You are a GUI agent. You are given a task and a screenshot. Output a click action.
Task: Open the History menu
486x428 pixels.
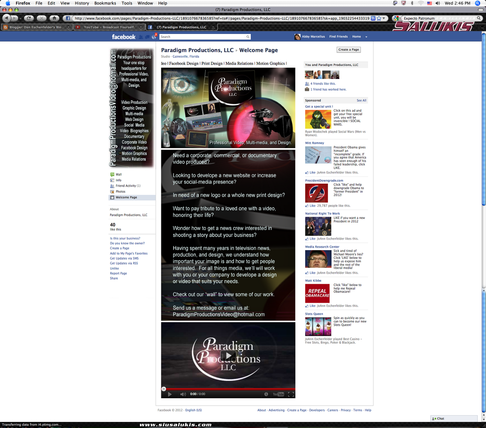pyautogui.click(x=82, y=3)
